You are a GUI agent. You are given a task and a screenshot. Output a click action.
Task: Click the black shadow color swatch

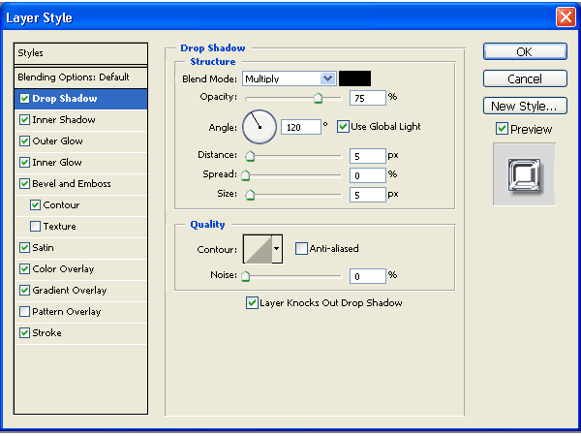[354, 78]
